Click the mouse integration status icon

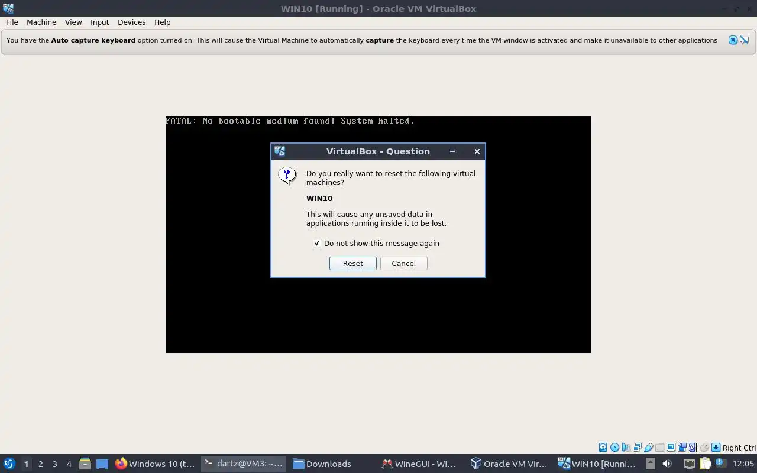[704, 448]
